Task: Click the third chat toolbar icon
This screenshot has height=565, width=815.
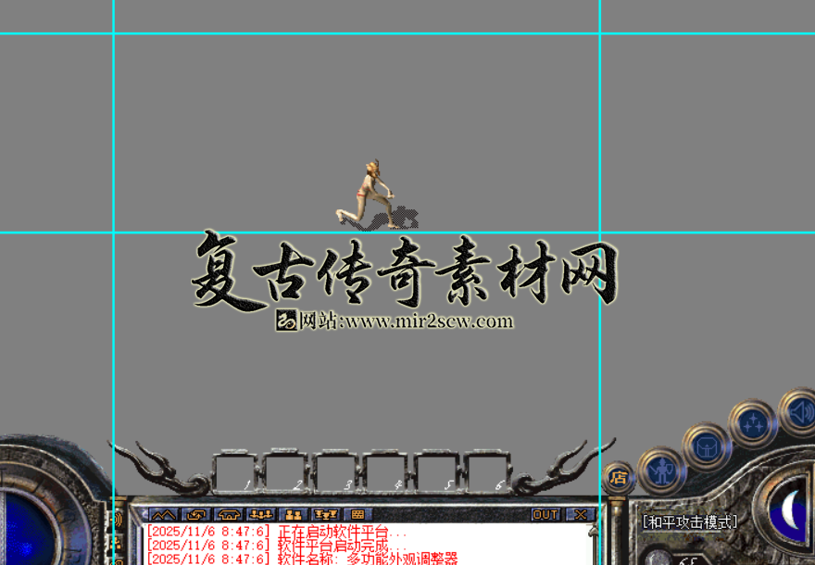Action: (x=228, y=514)
